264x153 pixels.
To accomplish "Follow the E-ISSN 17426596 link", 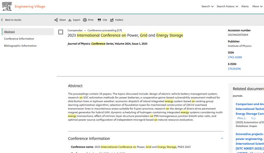I will 234,69.
